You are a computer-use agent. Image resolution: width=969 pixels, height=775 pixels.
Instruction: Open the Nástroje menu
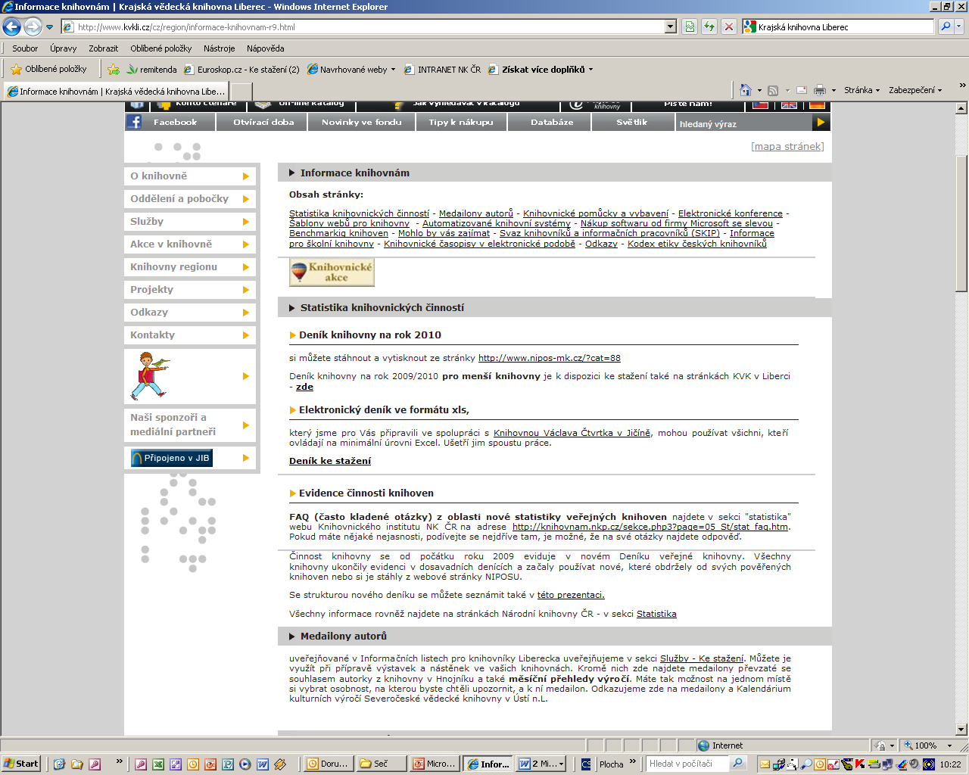point(220,48)
